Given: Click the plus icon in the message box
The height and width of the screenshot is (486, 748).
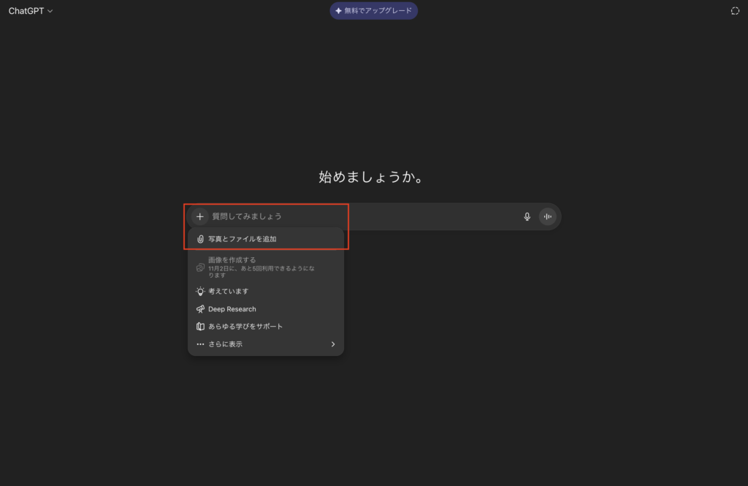Looking at the screenshot, I should (x=199, y=216).
